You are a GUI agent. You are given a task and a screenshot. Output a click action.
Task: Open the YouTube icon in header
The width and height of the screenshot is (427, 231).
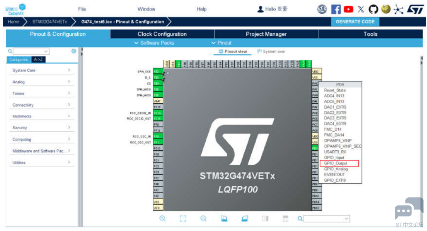348,9
